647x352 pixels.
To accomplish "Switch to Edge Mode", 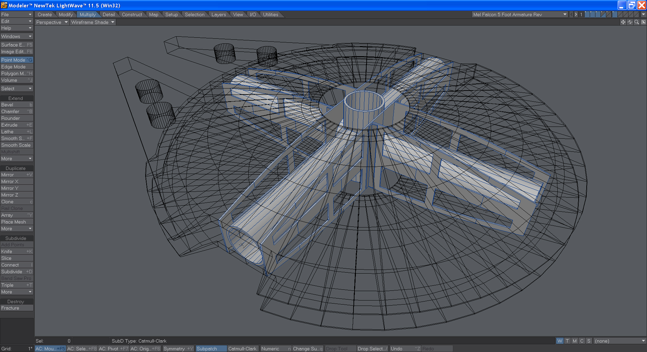I will tap(17, 67).
